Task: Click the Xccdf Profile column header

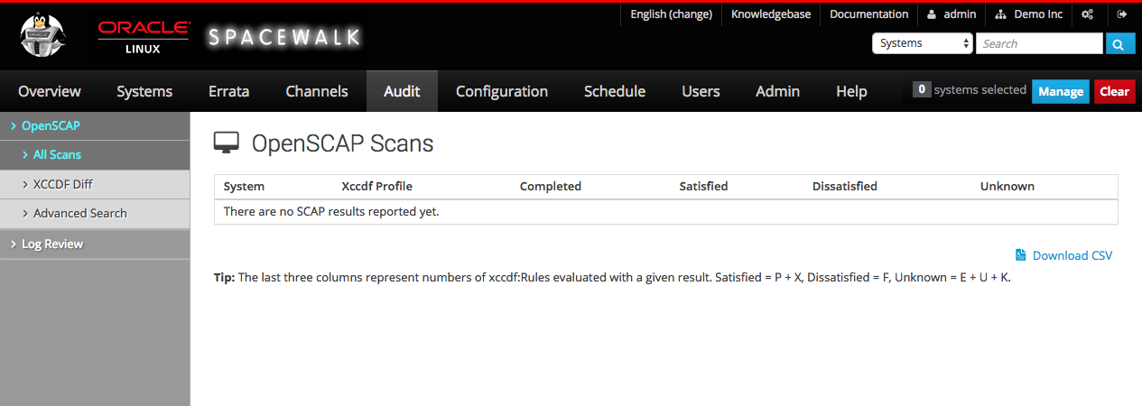Action: coord(376,186)
